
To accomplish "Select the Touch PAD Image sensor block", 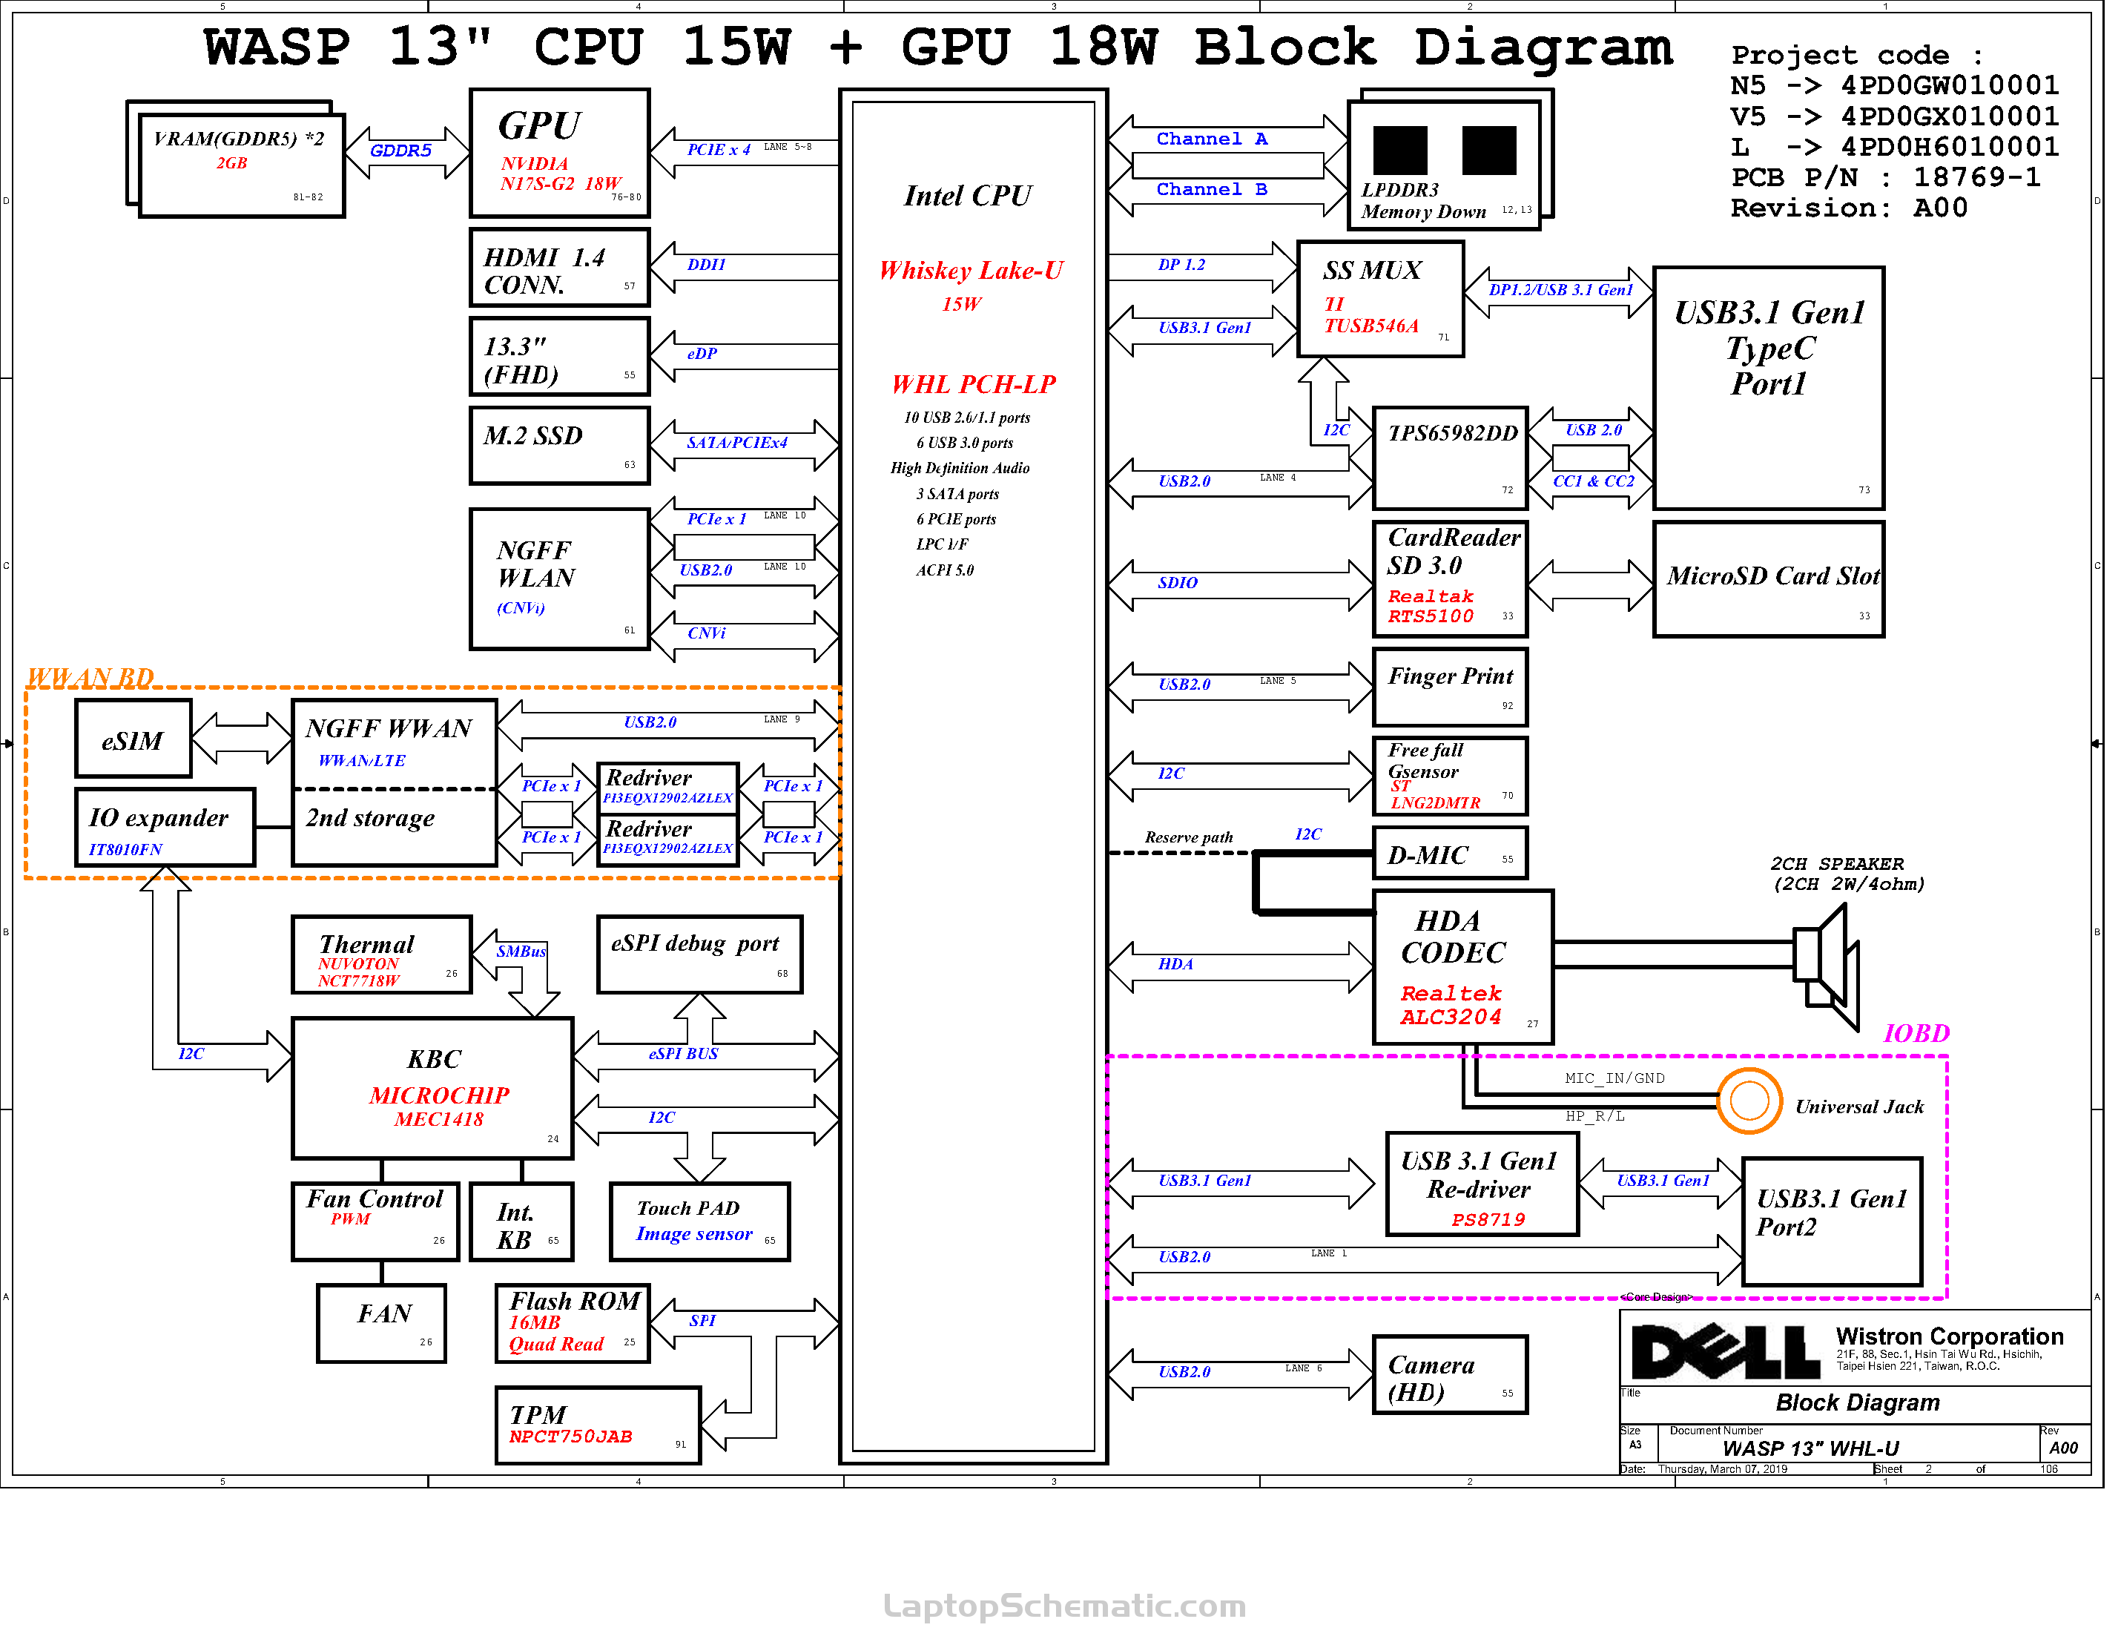I will coord(700,1222).
